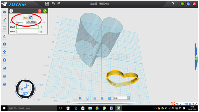Click the save floppy disk icon

click(47, 4)
